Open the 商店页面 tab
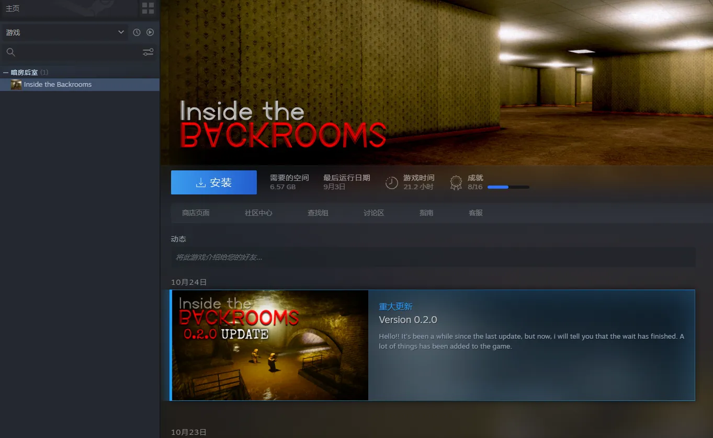This screenshot has width=713, height=438. pos(196,213)
